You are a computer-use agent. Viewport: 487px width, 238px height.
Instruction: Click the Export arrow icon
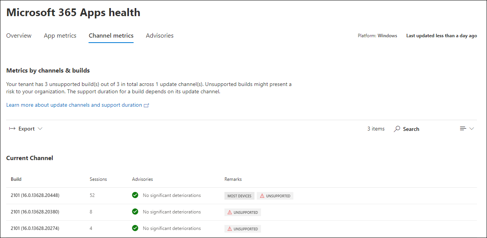12,129
